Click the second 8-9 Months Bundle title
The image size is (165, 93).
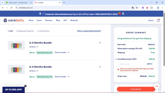click(x=40, y=67)
